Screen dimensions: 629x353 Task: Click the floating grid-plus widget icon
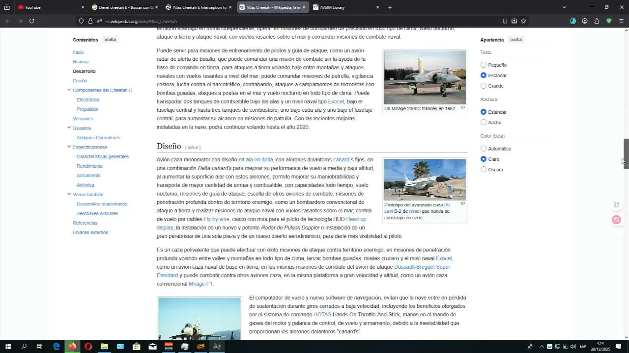(616, 205)
